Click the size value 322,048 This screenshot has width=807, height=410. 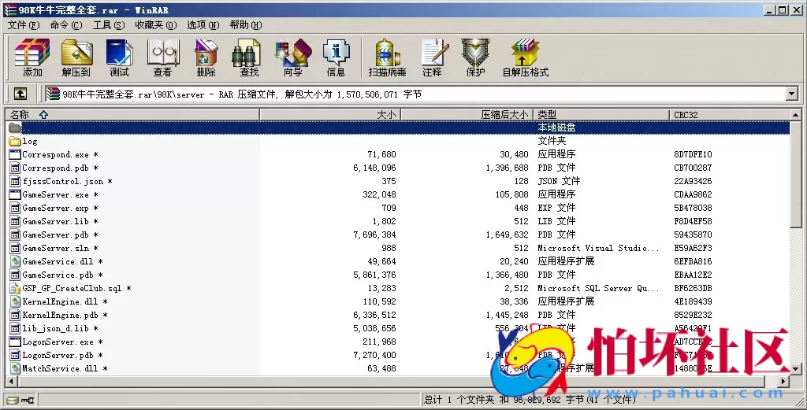pos(379,194)
